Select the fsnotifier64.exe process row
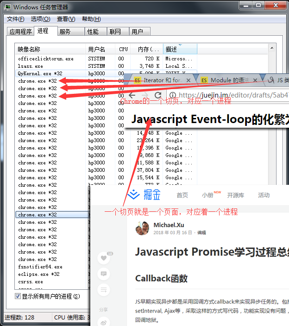This screenshot has height=326, width=289. click(53, 267)
